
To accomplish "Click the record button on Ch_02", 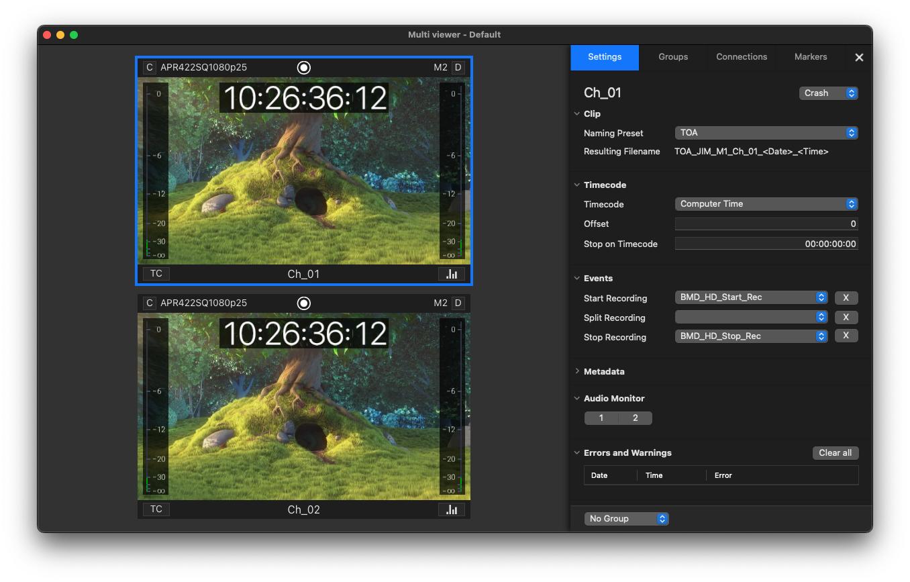I will pos(304,303).
